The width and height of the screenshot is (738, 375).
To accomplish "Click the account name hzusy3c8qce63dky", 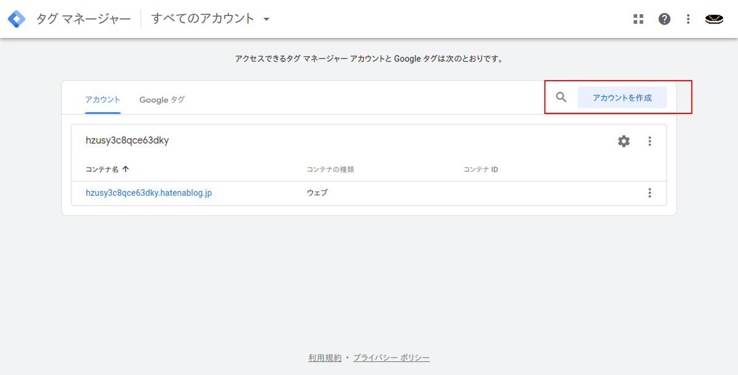I will (127, 140).
